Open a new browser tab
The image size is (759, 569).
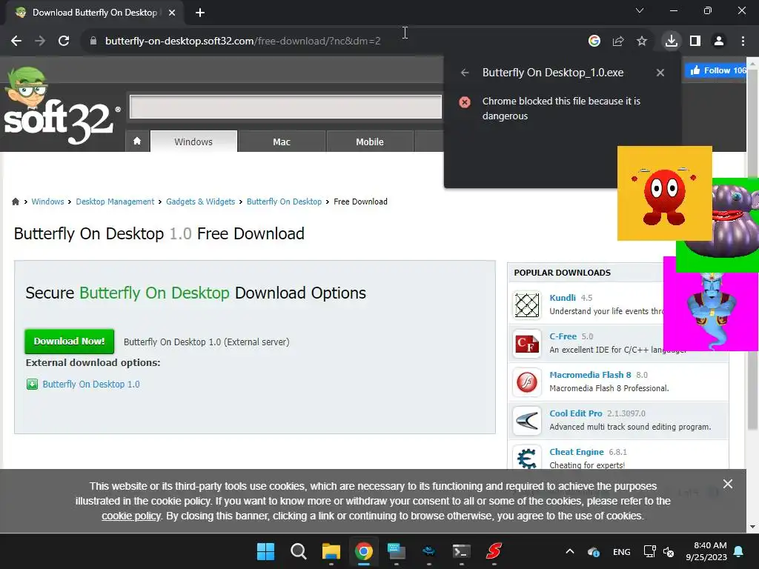(x=200, y=13)
